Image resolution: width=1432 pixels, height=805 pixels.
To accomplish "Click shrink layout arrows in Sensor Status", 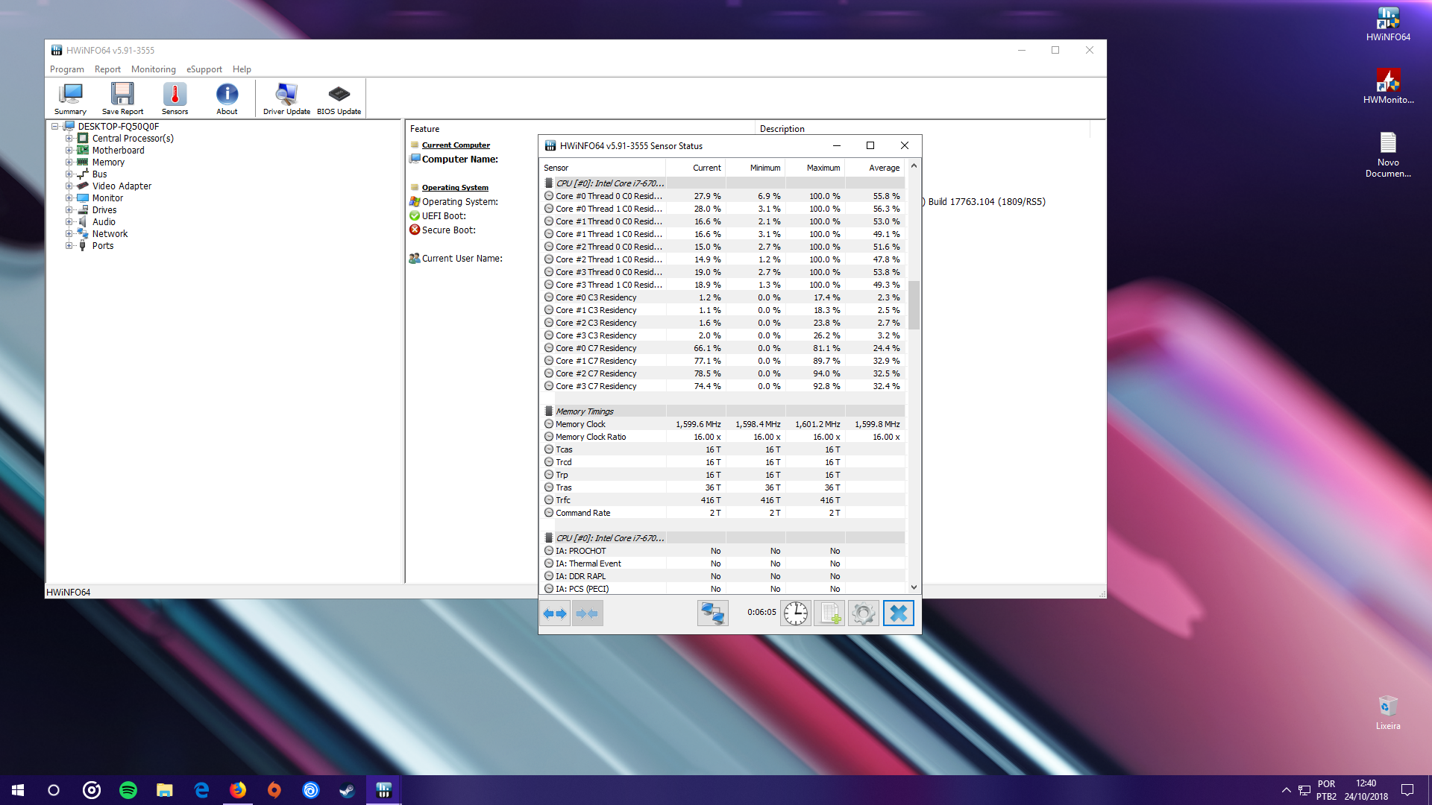I will 587,613.
